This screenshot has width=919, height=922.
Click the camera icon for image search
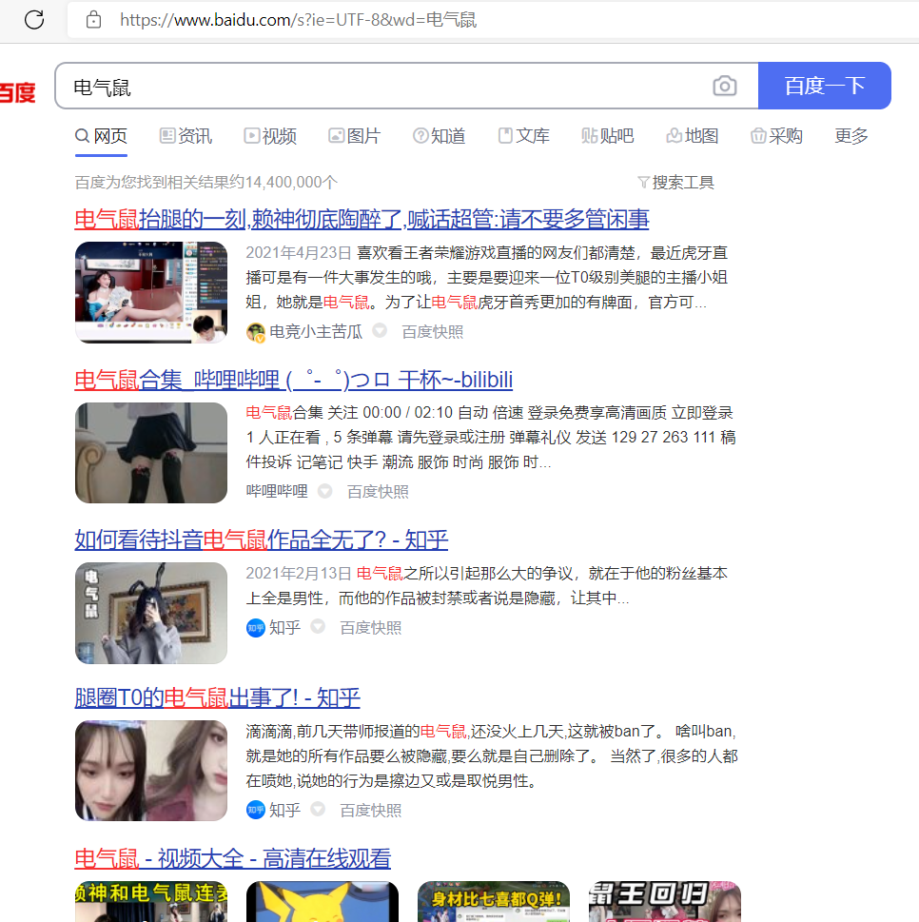click(724, 86)
